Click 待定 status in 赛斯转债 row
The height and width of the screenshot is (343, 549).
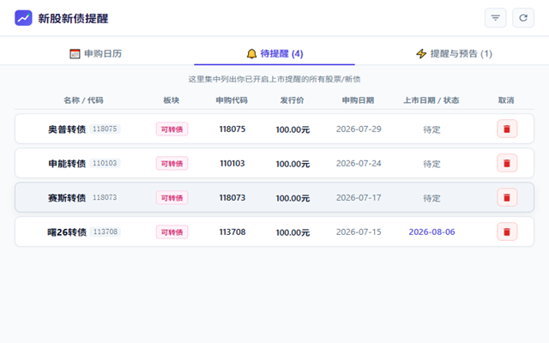(431, 198)
